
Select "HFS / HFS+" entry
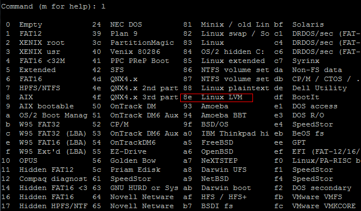[x=224, y=197]
